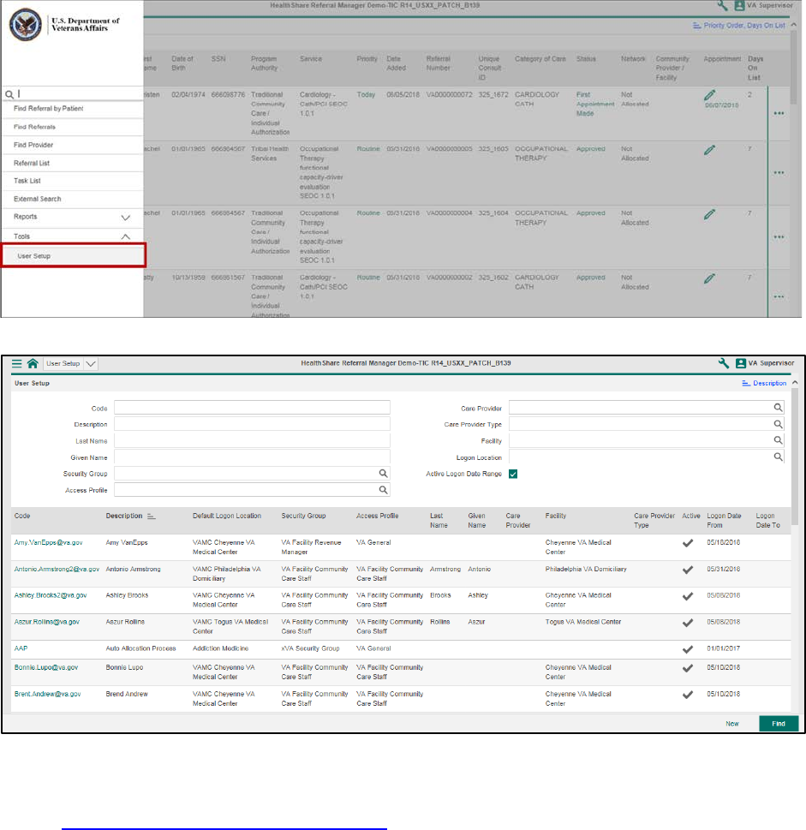
Task: Click the Today priority link for Kristen's referral
Action: click(x=366, y=95)
